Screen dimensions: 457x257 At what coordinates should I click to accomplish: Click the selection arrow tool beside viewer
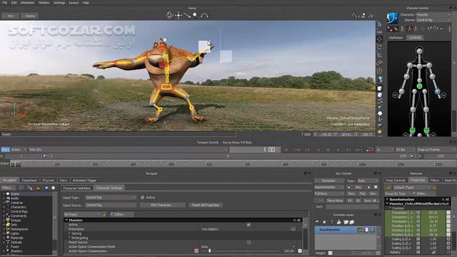379,24
